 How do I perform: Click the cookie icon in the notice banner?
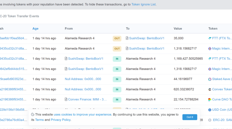[33, 115]
